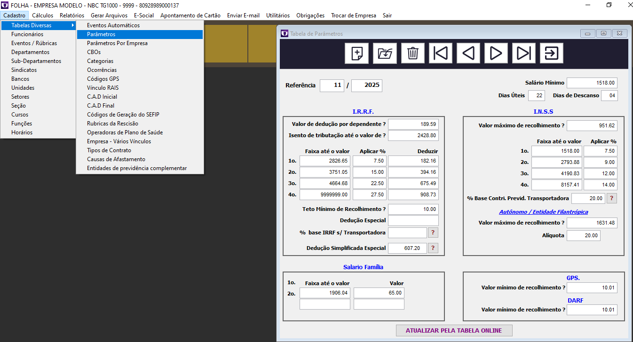Click the empty Dedução Especial field

[413, 221]
